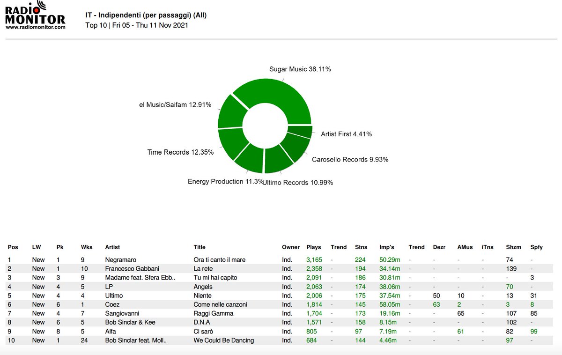Image resolution: width=562 pixels, height=355 pixels.
Task: Select artist Sangiovanni
Action: (x=123, y=313)
